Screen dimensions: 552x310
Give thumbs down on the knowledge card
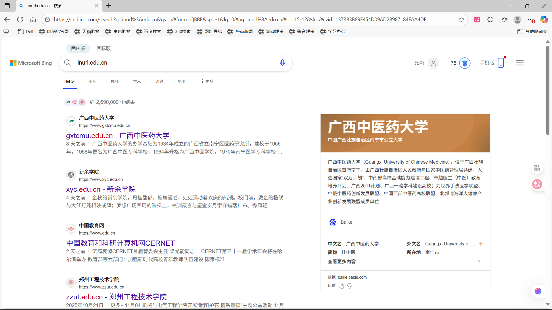pos(349,286)
